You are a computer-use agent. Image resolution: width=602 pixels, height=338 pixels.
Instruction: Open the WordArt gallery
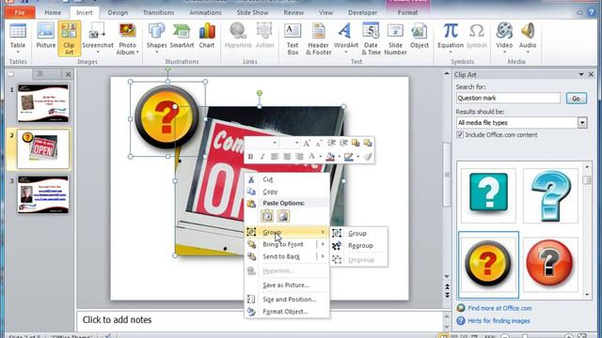[x=345, y=38]
